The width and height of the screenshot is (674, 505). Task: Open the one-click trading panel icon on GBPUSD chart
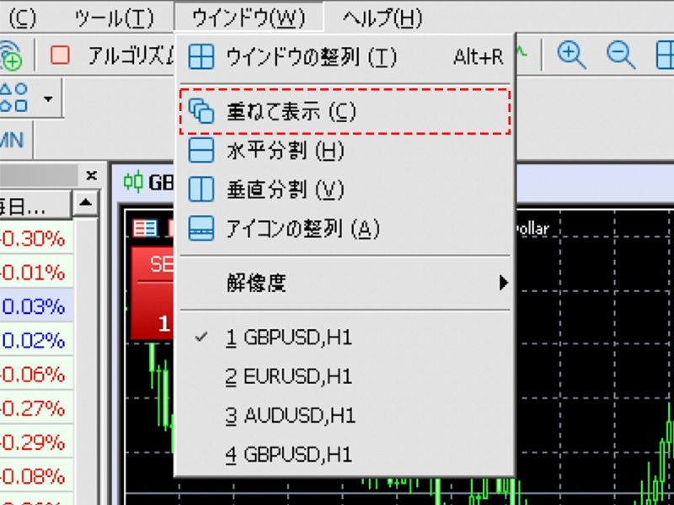pos(143,229)
